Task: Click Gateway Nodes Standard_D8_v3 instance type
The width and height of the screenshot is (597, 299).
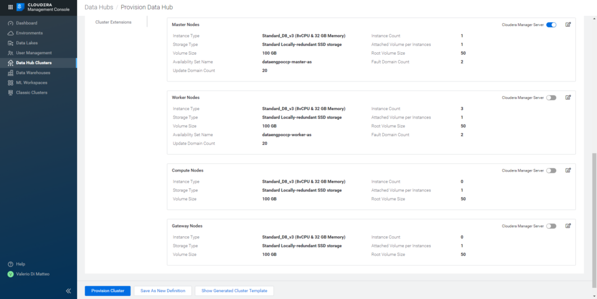Action: pos(303,237)
